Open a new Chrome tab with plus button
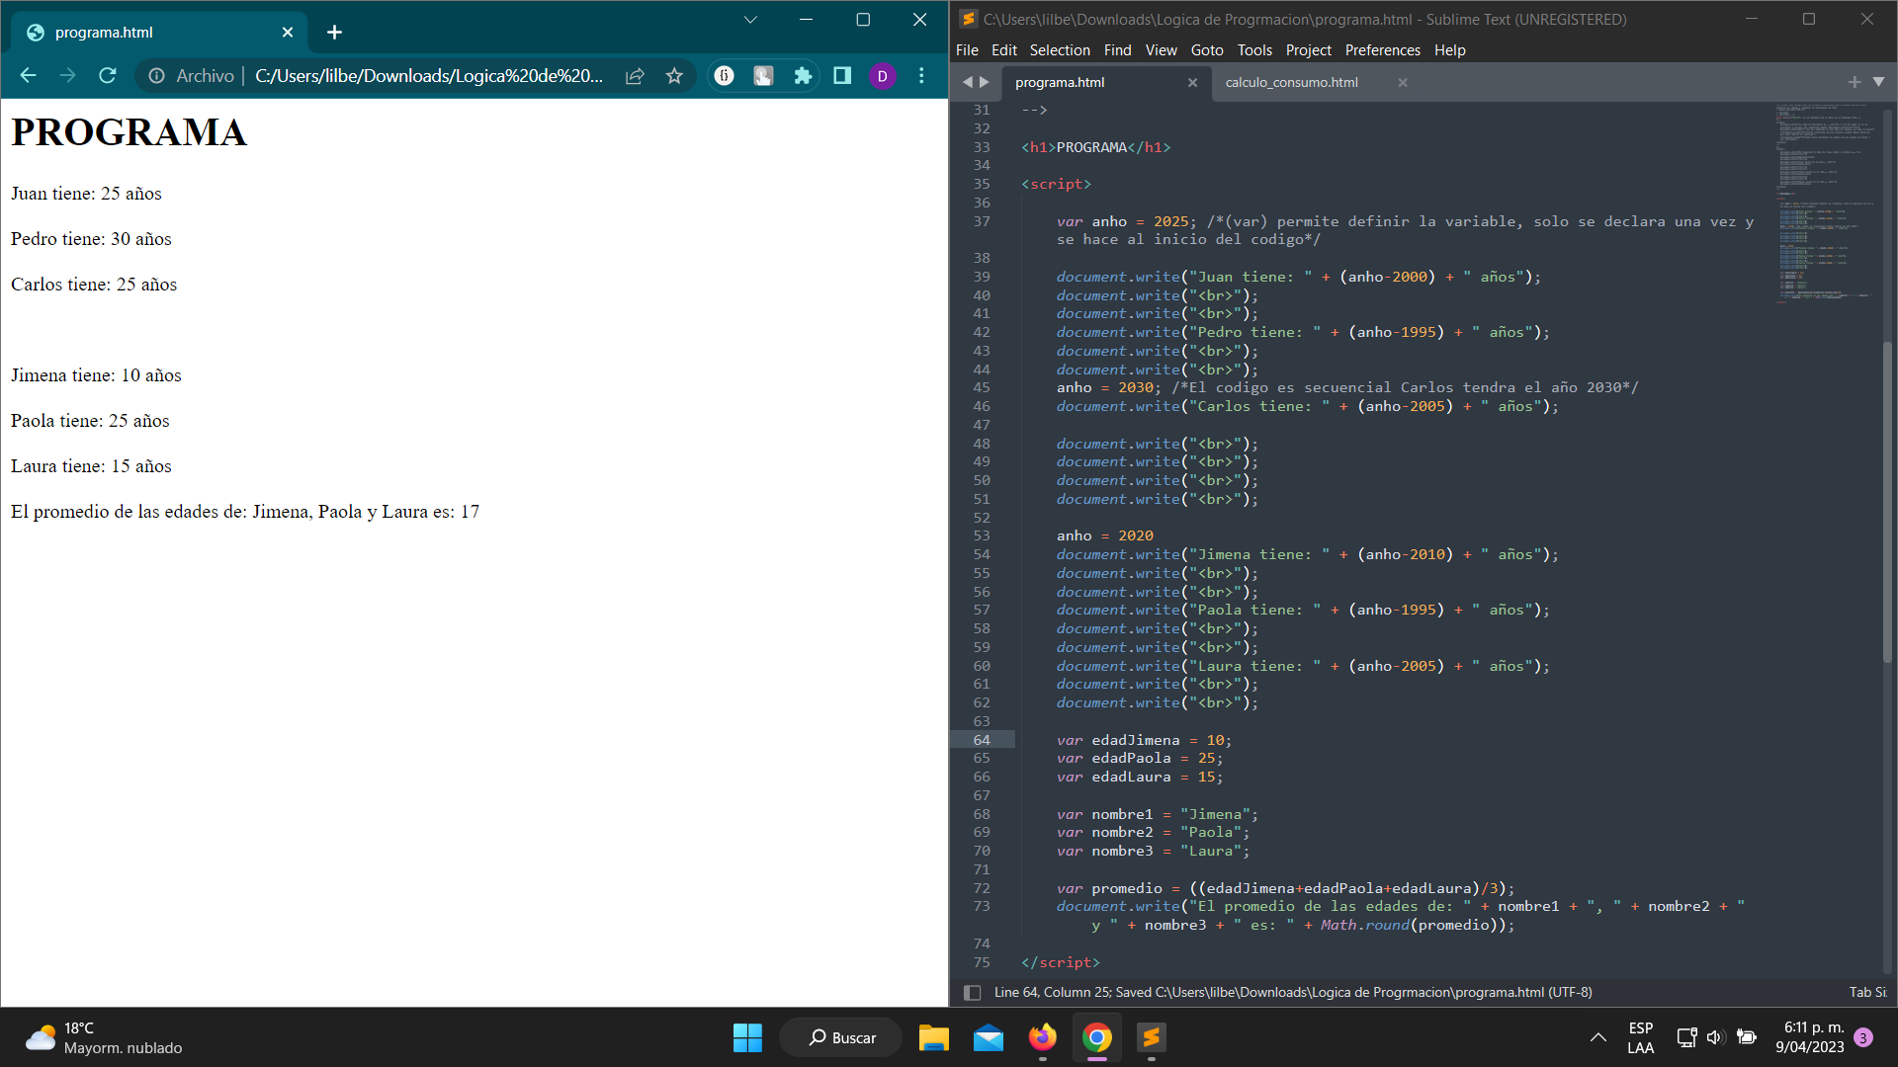The image size is (1898, 1067). coord(334,33)
